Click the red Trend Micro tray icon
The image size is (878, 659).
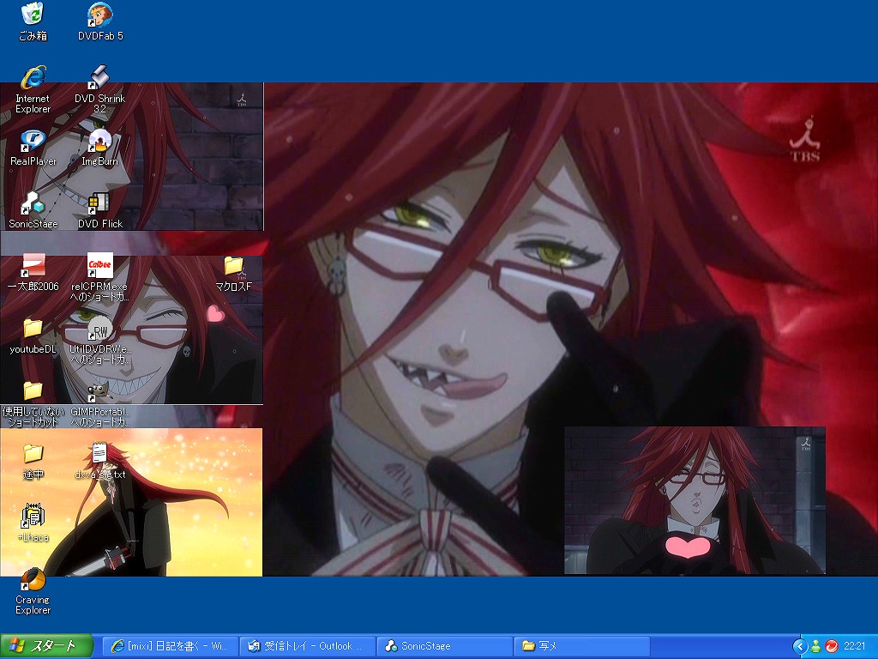click(x=832, y=646)
